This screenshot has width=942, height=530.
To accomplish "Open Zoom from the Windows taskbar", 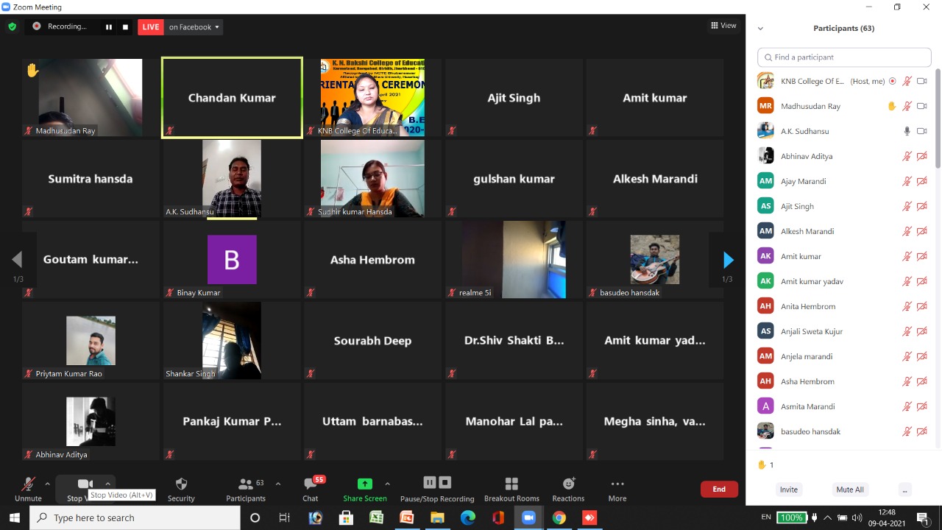I will coord(528,517).
